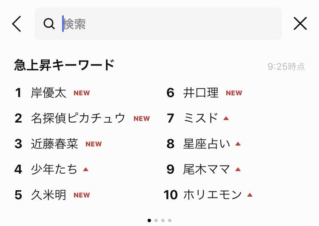This screenshot has height=226, width=319.
Task: Tap the 星座占い keyword
Action: tap(206, 144)
